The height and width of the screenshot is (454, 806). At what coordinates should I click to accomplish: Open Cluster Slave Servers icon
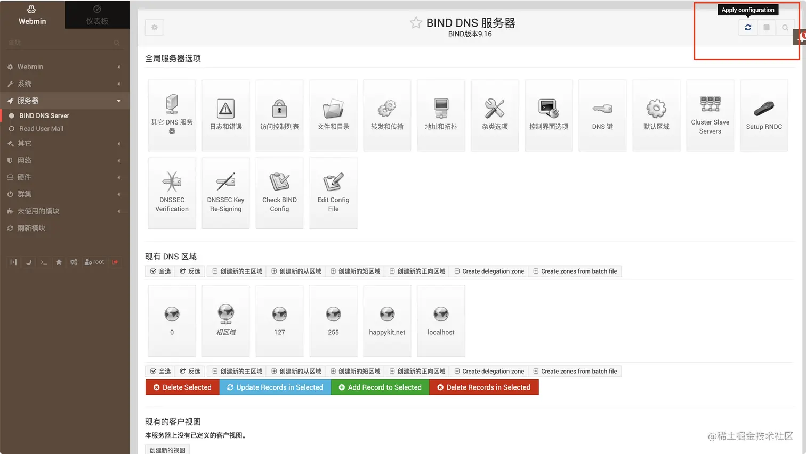[x=710, y=115]
